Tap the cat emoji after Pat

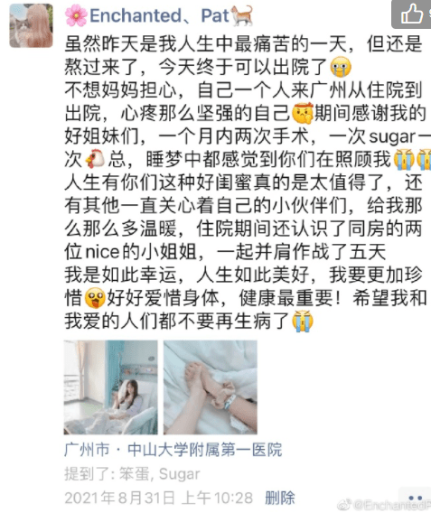pos(242,15)
